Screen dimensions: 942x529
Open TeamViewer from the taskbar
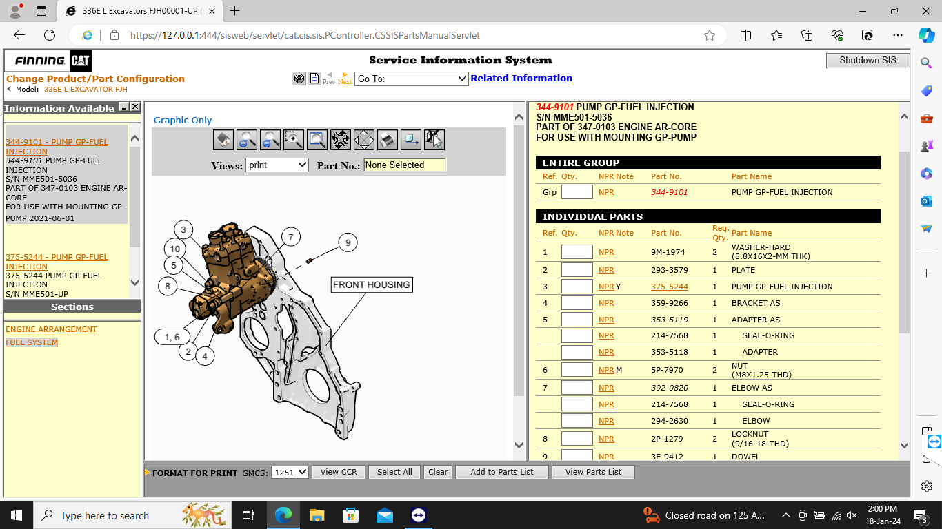[x=419, y=515]
